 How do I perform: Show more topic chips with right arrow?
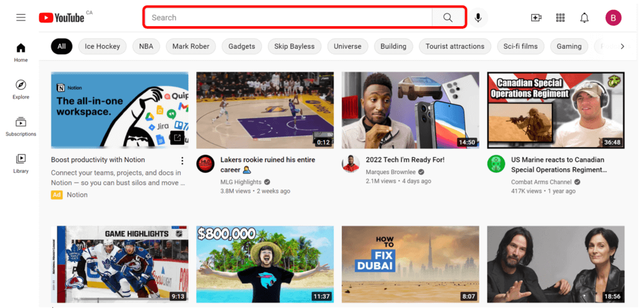(622, 46)
